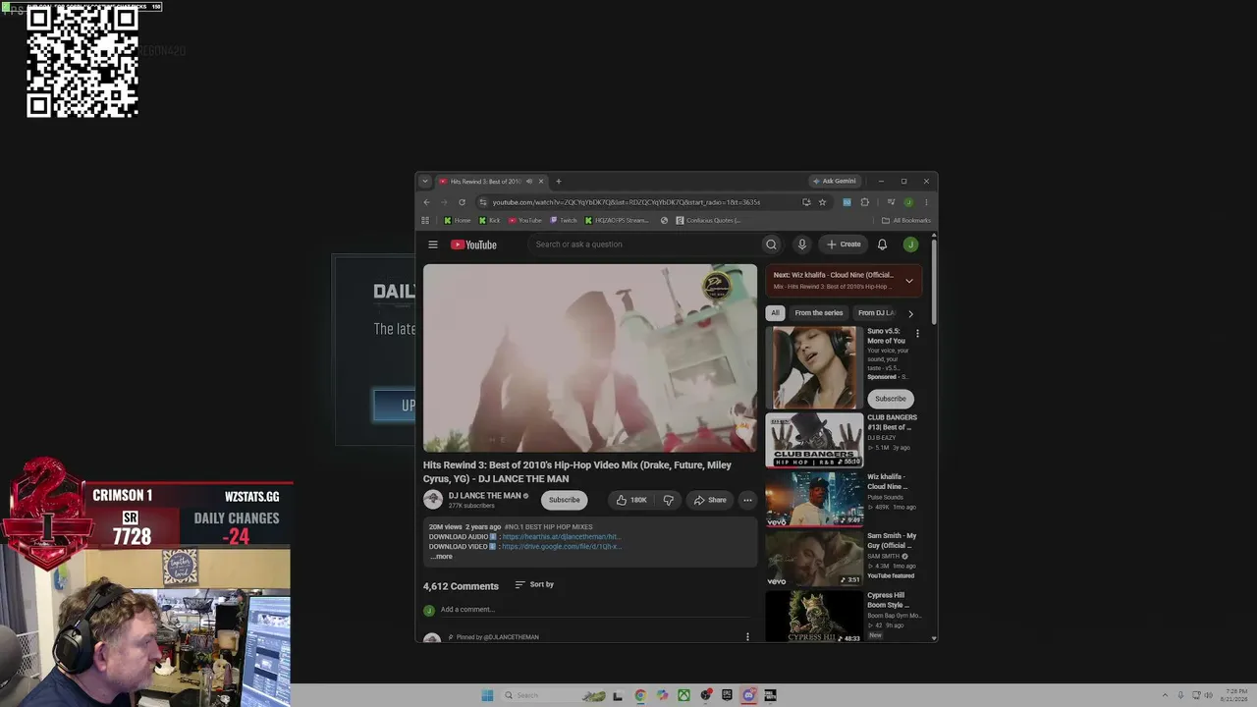Image resolution: width=1257 pixels, height=707 pixels.
Task: Open the Sam Smith My Guy thumbnail
Action: coord(814,558)
